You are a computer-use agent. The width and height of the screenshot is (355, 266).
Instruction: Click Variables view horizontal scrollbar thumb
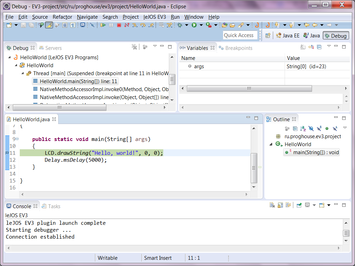pyautogui.click(x=249, y=88)
